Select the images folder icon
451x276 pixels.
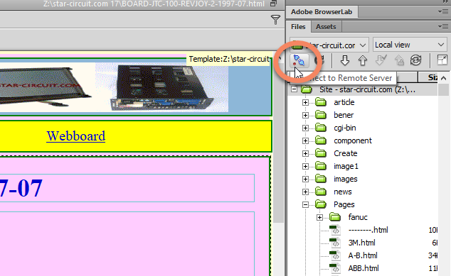[x=321, y=179]
